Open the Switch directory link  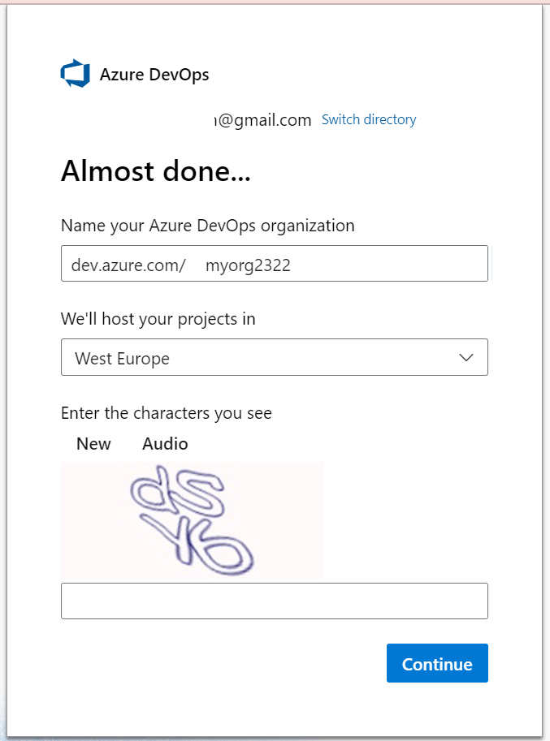[369, 119]
